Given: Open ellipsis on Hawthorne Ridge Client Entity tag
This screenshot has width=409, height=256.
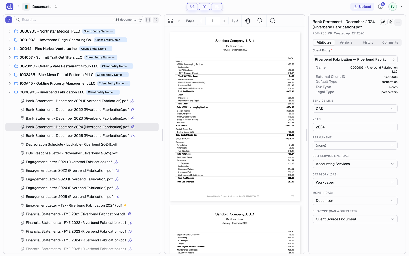Looking at the screenshot, I should (x=123, y=40).
